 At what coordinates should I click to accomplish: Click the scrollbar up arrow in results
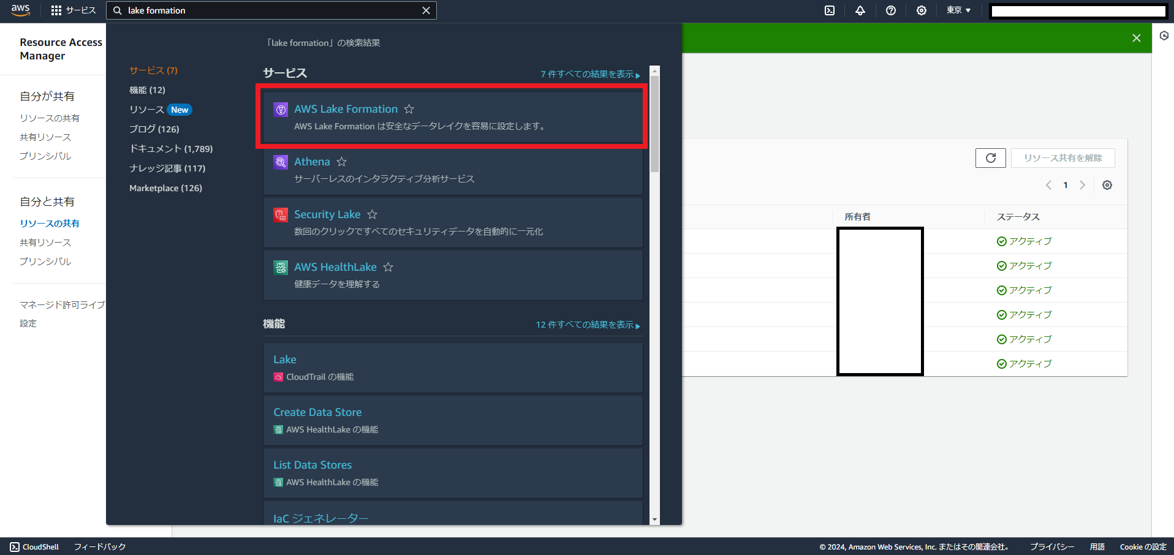click(654, 70)
